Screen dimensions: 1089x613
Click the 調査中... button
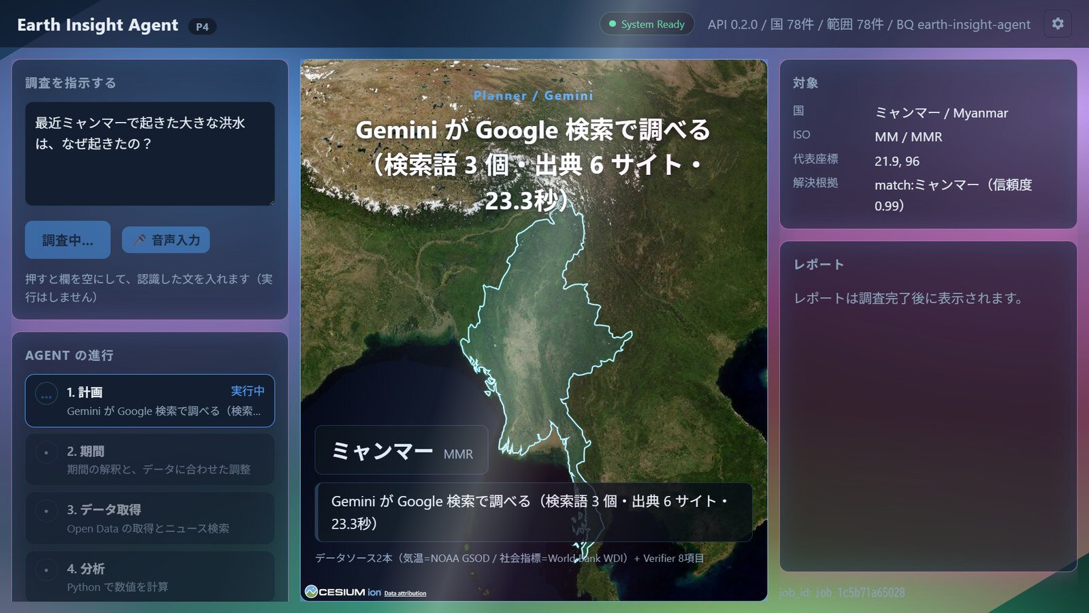click(67, 240)
